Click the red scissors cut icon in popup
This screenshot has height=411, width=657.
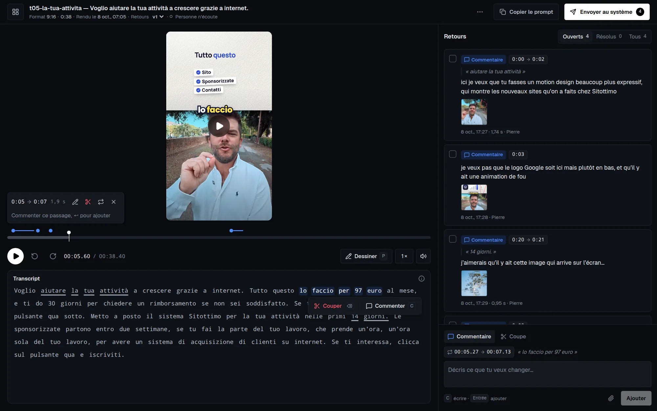[88, 202]
